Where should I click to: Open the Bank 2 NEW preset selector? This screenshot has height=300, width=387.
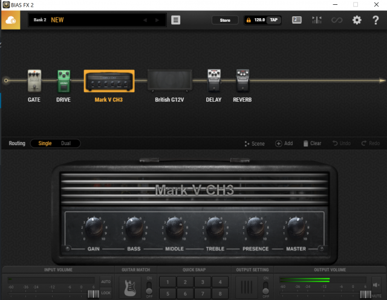(x=97, y=20)
